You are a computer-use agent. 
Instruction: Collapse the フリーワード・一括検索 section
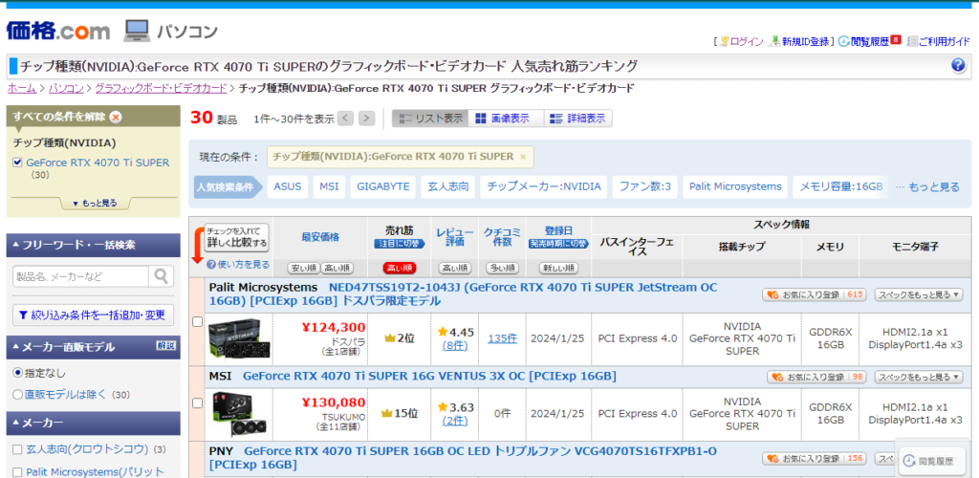(x=94, y=246)
